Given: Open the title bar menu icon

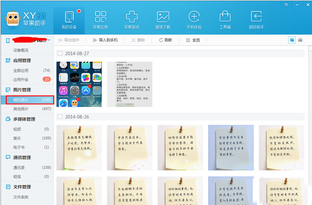Looking at the screenshot, I should tap(286, 5).
